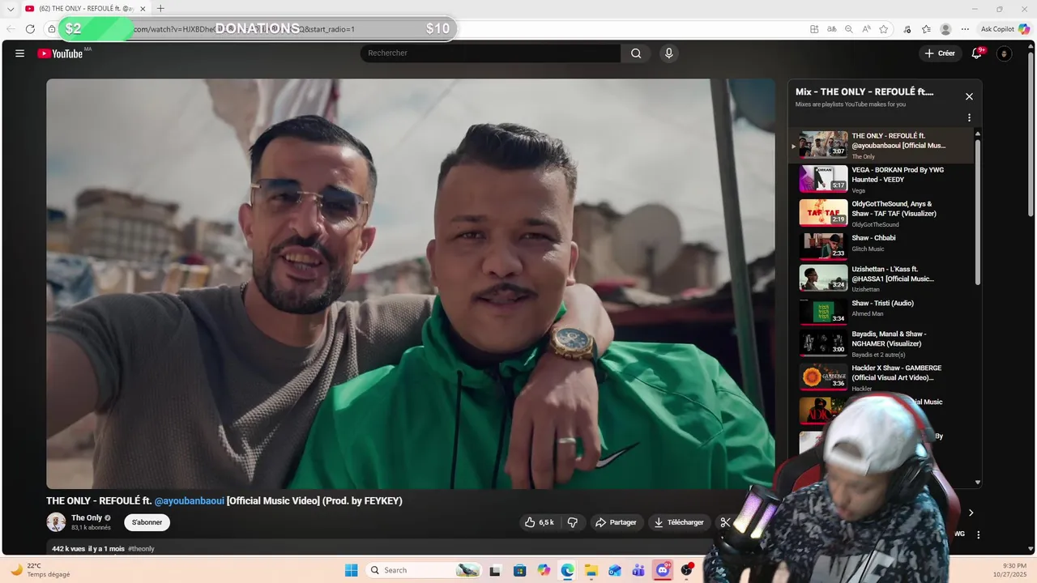Open the tab list dropdown arrow
The width and height of the screenshot is (1037, 583).
pos(11,9)
